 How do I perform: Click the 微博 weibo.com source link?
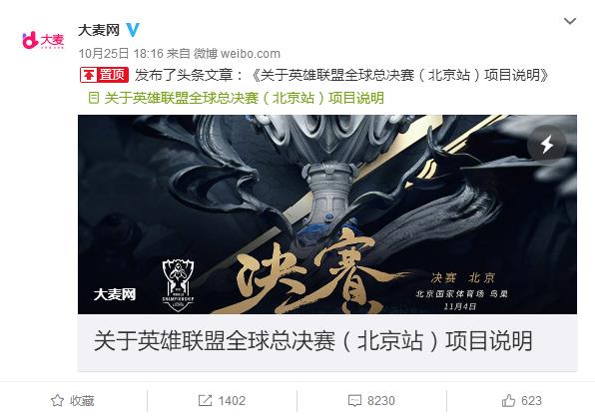click(x=237, y=54)
